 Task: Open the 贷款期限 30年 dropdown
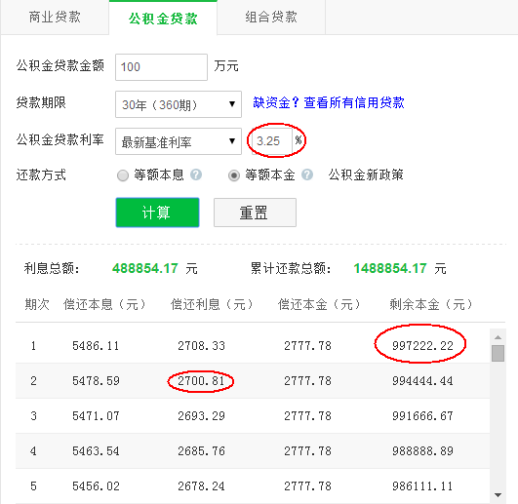click(x=179, y=104)
